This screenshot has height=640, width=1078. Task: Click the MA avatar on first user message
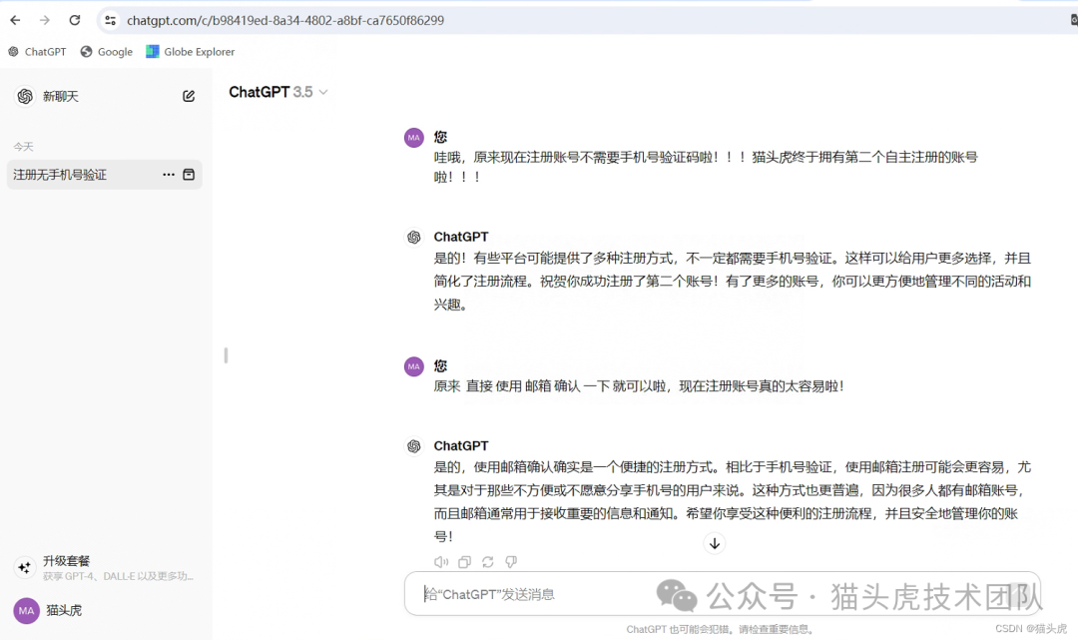pos(414,138)
